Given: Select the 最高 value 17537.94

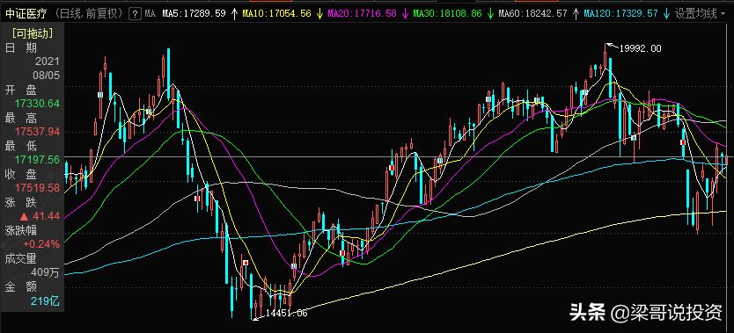Looking at the screenshot, I should point(37,132).
